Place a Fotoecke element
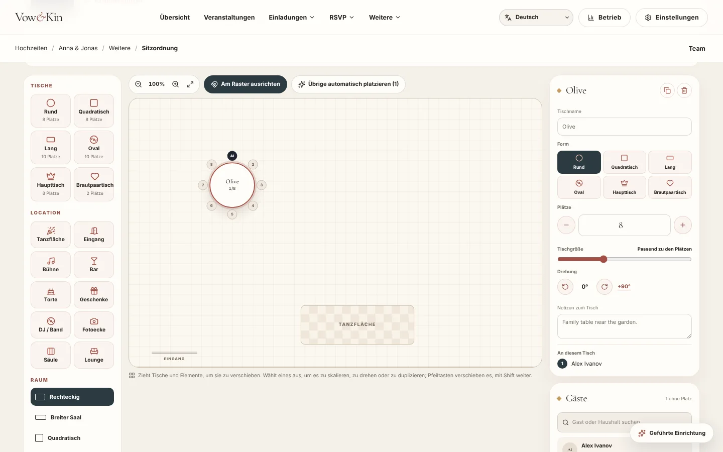The image size is (723, 452). (94, 325)
